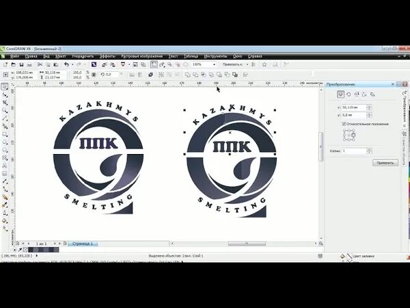Select the Text tool in the toolbox
Screen dimensions: 410x308
point(5,166)
